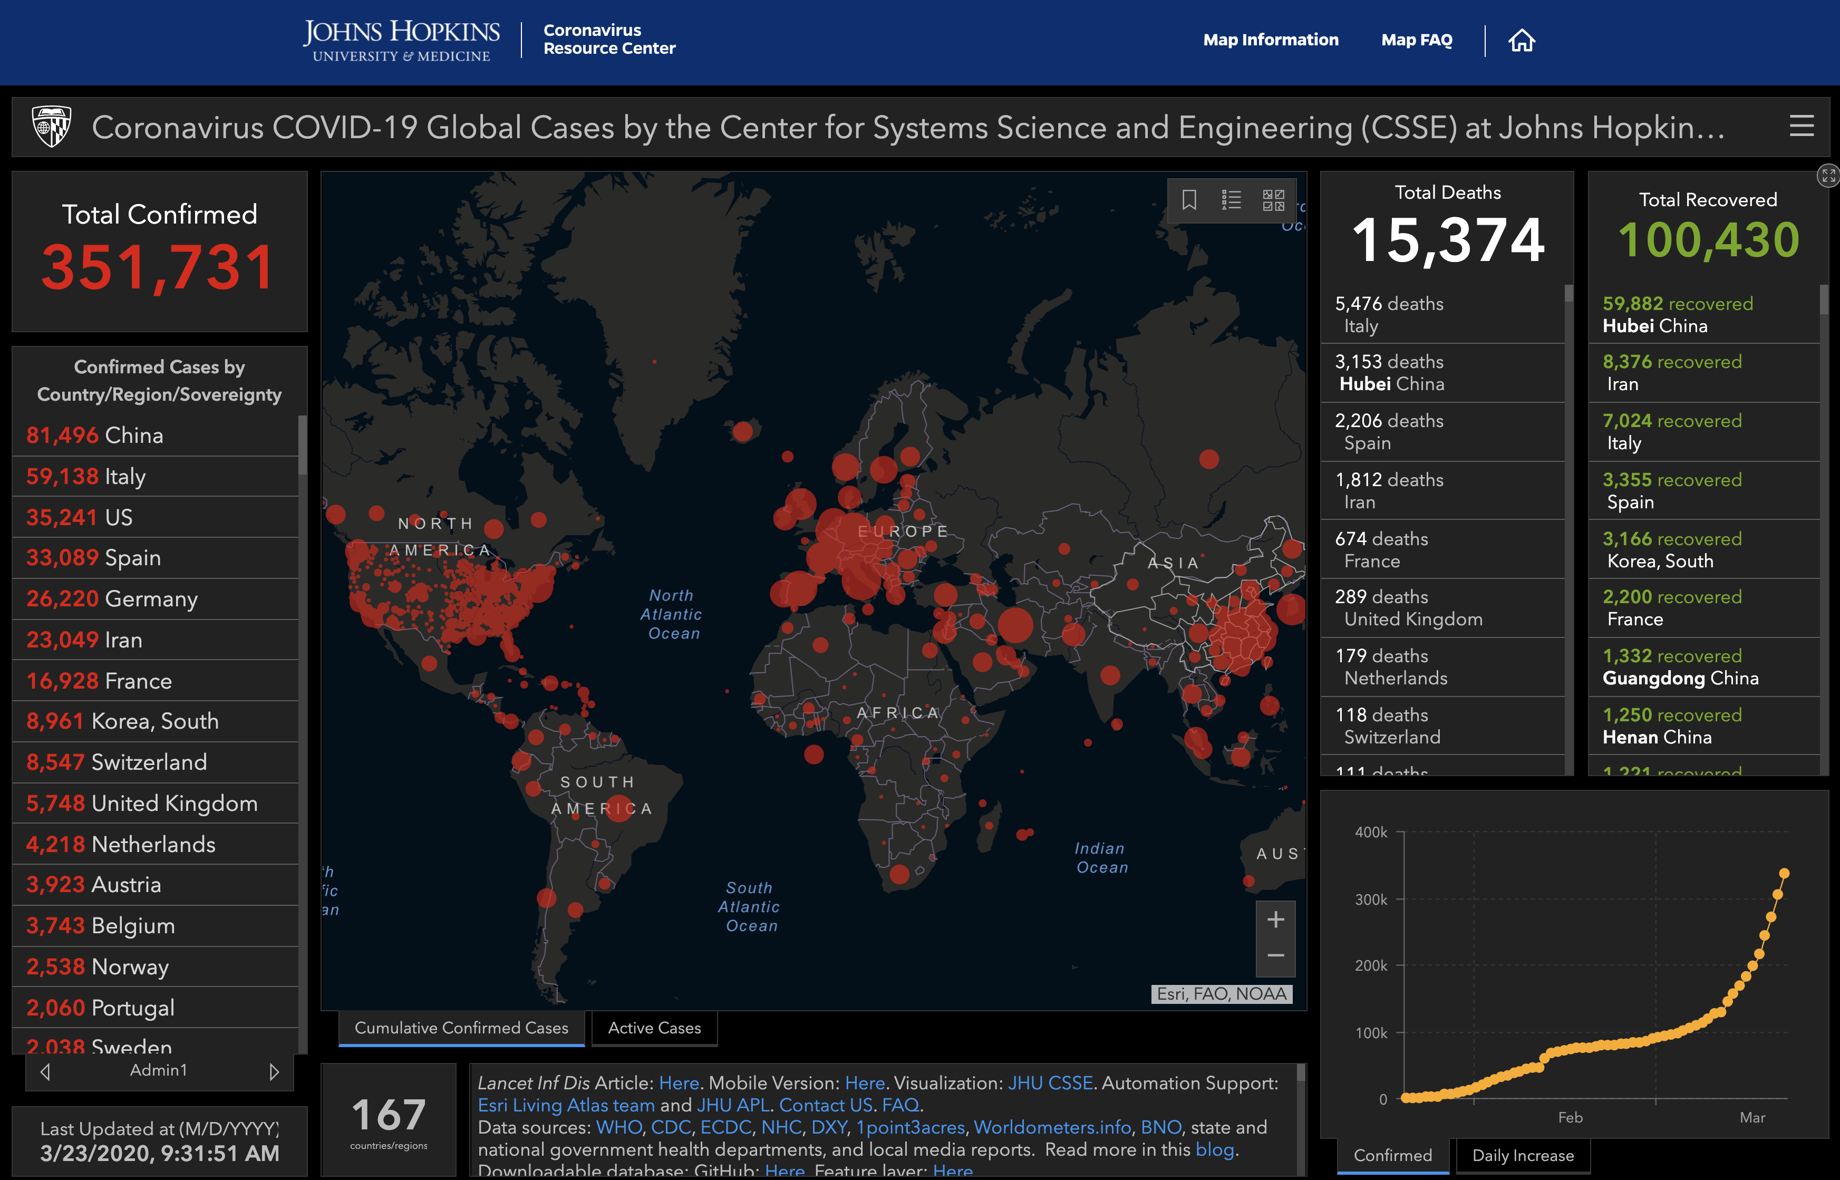
Task: Click the country list scrollbar
Action: 303,444
